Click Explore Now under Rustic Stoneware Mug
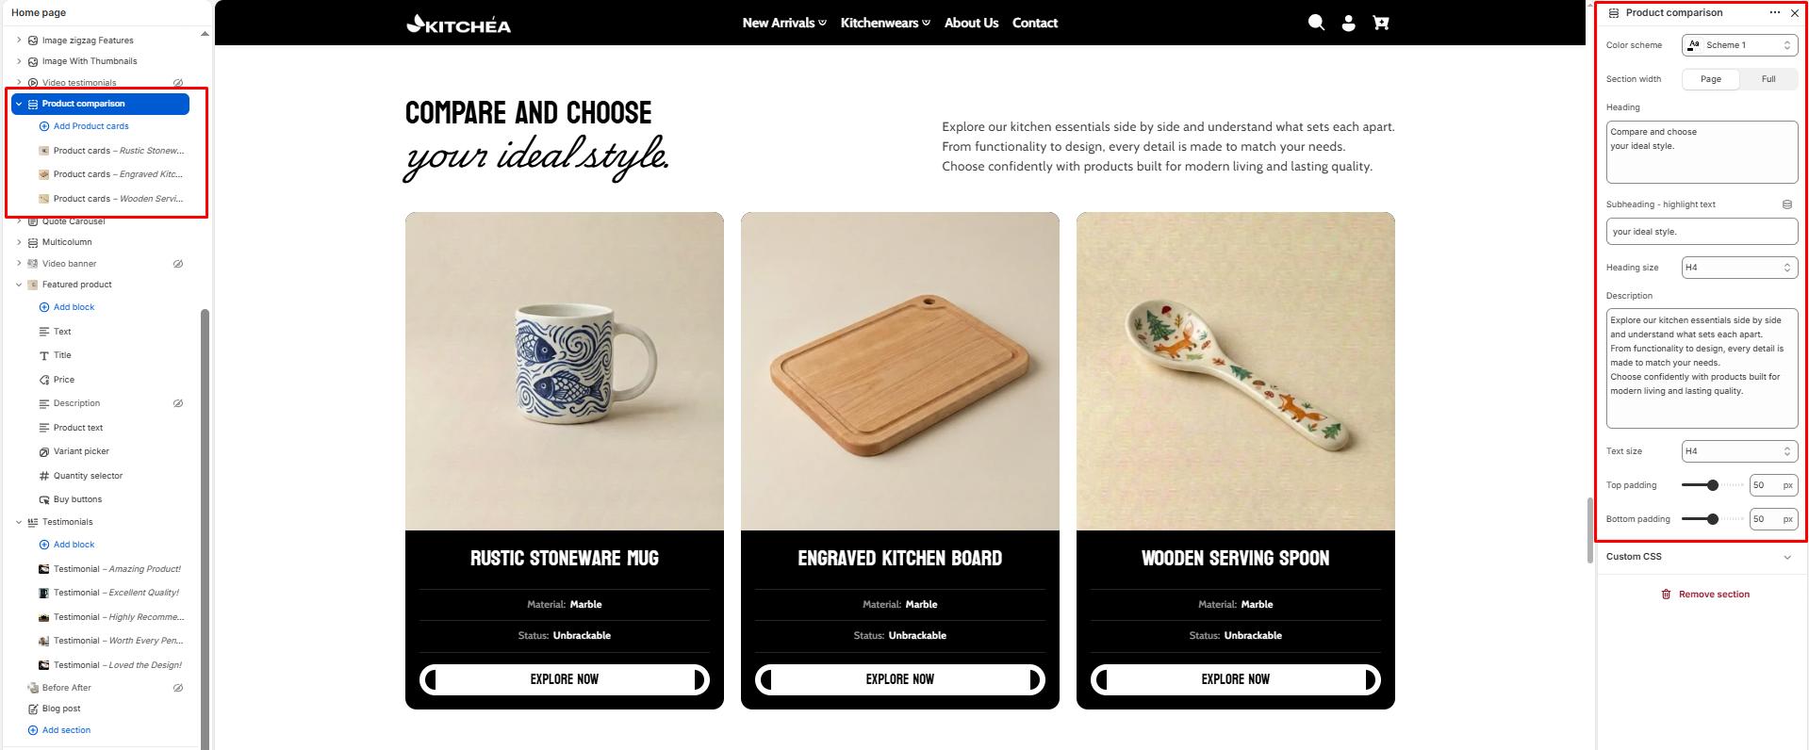 pos(564,679)
